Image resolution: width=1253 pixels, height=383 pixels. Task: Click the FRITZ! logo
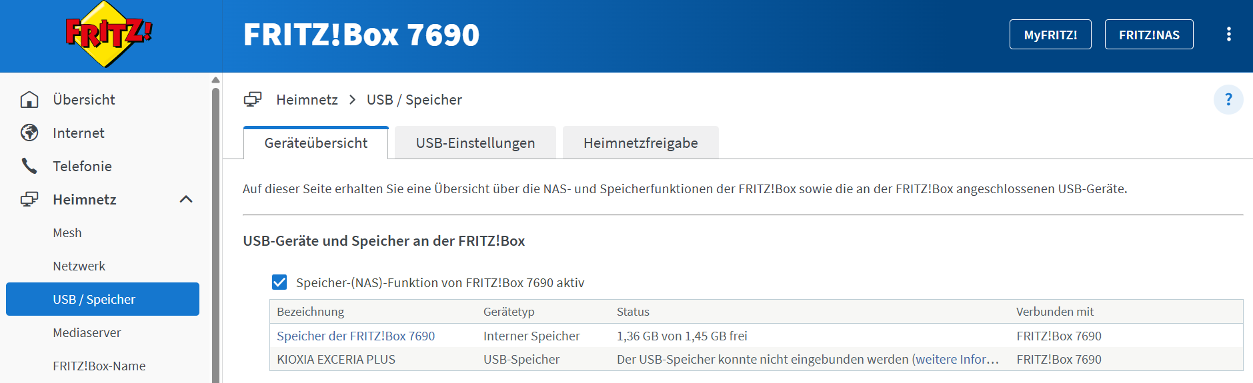(109, 34)
